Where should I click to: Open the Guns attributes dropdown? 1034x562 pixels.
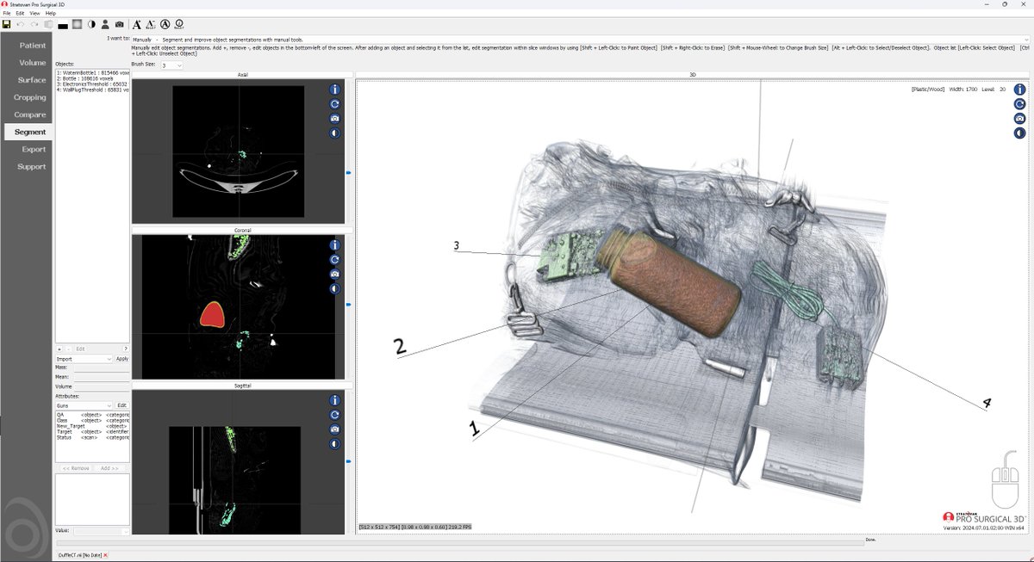[84, 405]
